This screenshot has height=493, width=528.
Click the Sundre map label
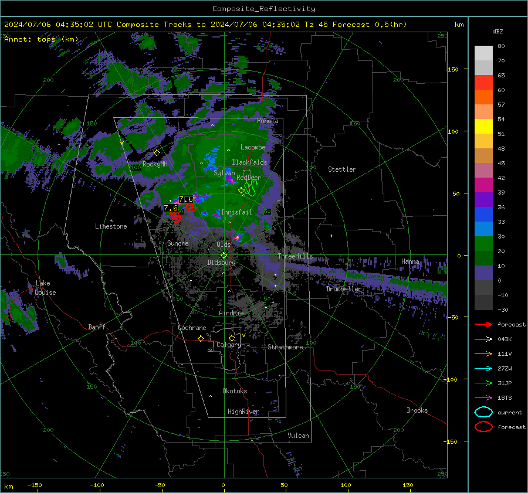(178, 243)
